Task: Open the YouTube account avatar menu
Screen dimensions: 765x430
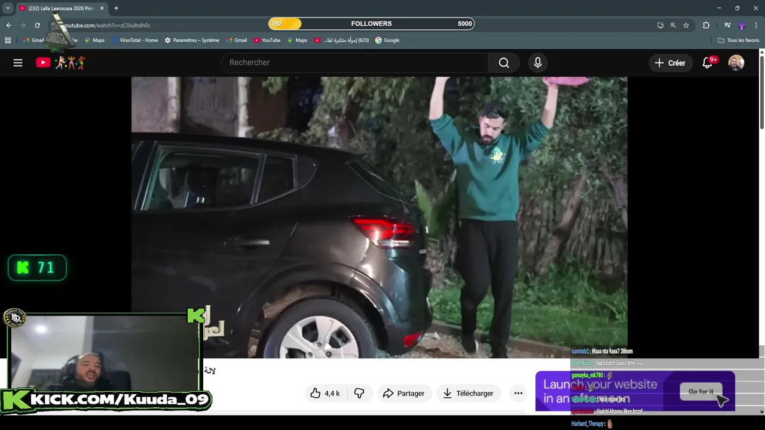Action: point(736,63)
